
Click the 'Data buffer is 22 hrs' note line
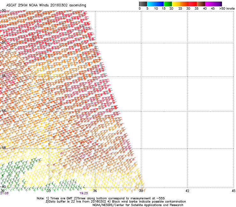[115, 202]
